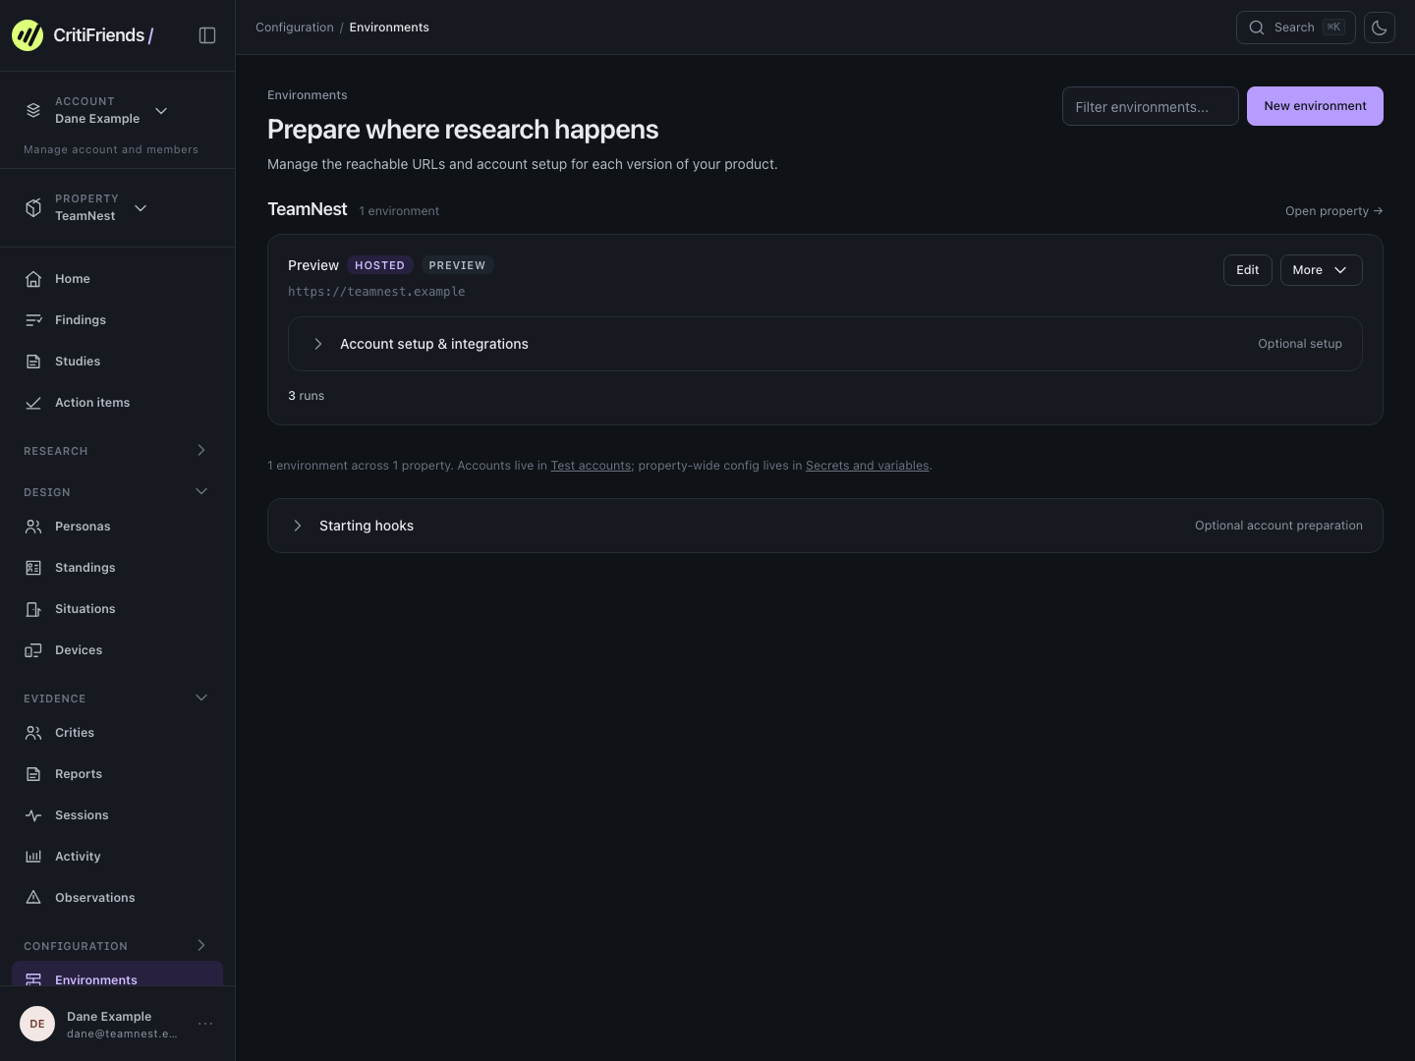Click the Observations warning triangle icon
This screenshot has height=1061, width=1415.
click(33, 898)
